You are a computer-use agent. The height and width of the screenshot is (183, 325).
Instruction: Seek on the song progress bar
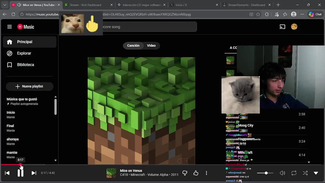(162, 165)
